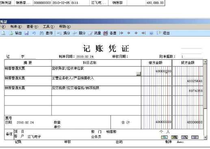Click the 输出 export toolbar button
Image resolution: width=210 pixels, height=149 pixels.
point(15,33)
